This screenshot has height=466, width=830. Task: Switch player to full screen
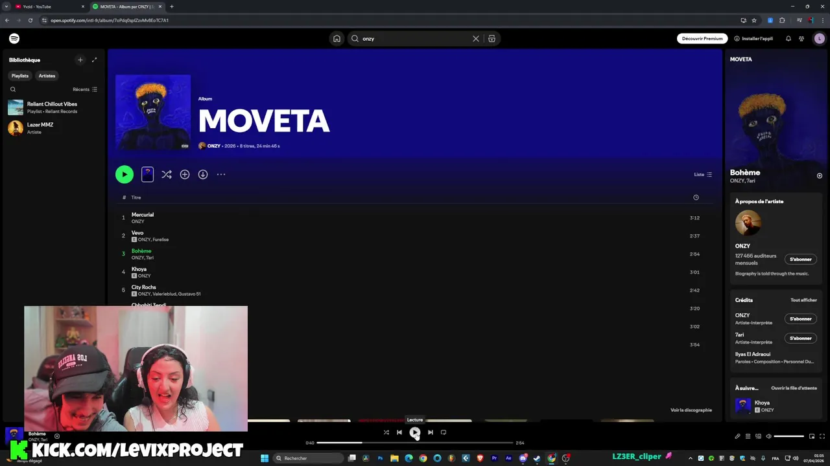point(822,436)
